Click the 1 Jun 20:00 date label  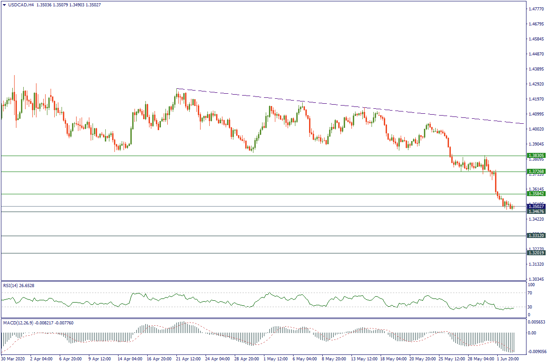[x=506, y=359]
